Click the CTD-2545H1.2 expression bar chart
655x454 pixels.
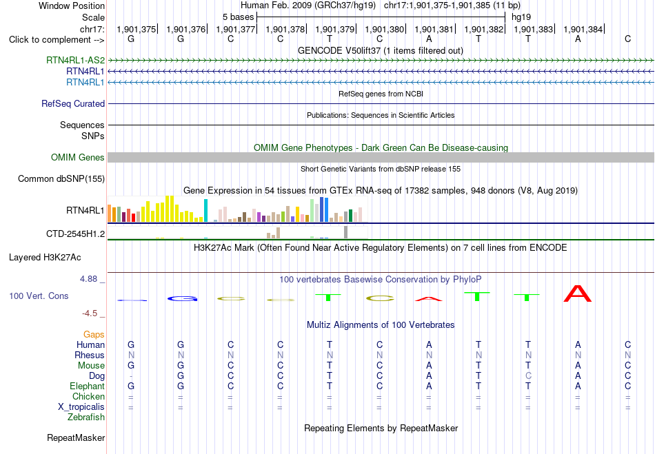pyautogui.click(x=237, y=232)
